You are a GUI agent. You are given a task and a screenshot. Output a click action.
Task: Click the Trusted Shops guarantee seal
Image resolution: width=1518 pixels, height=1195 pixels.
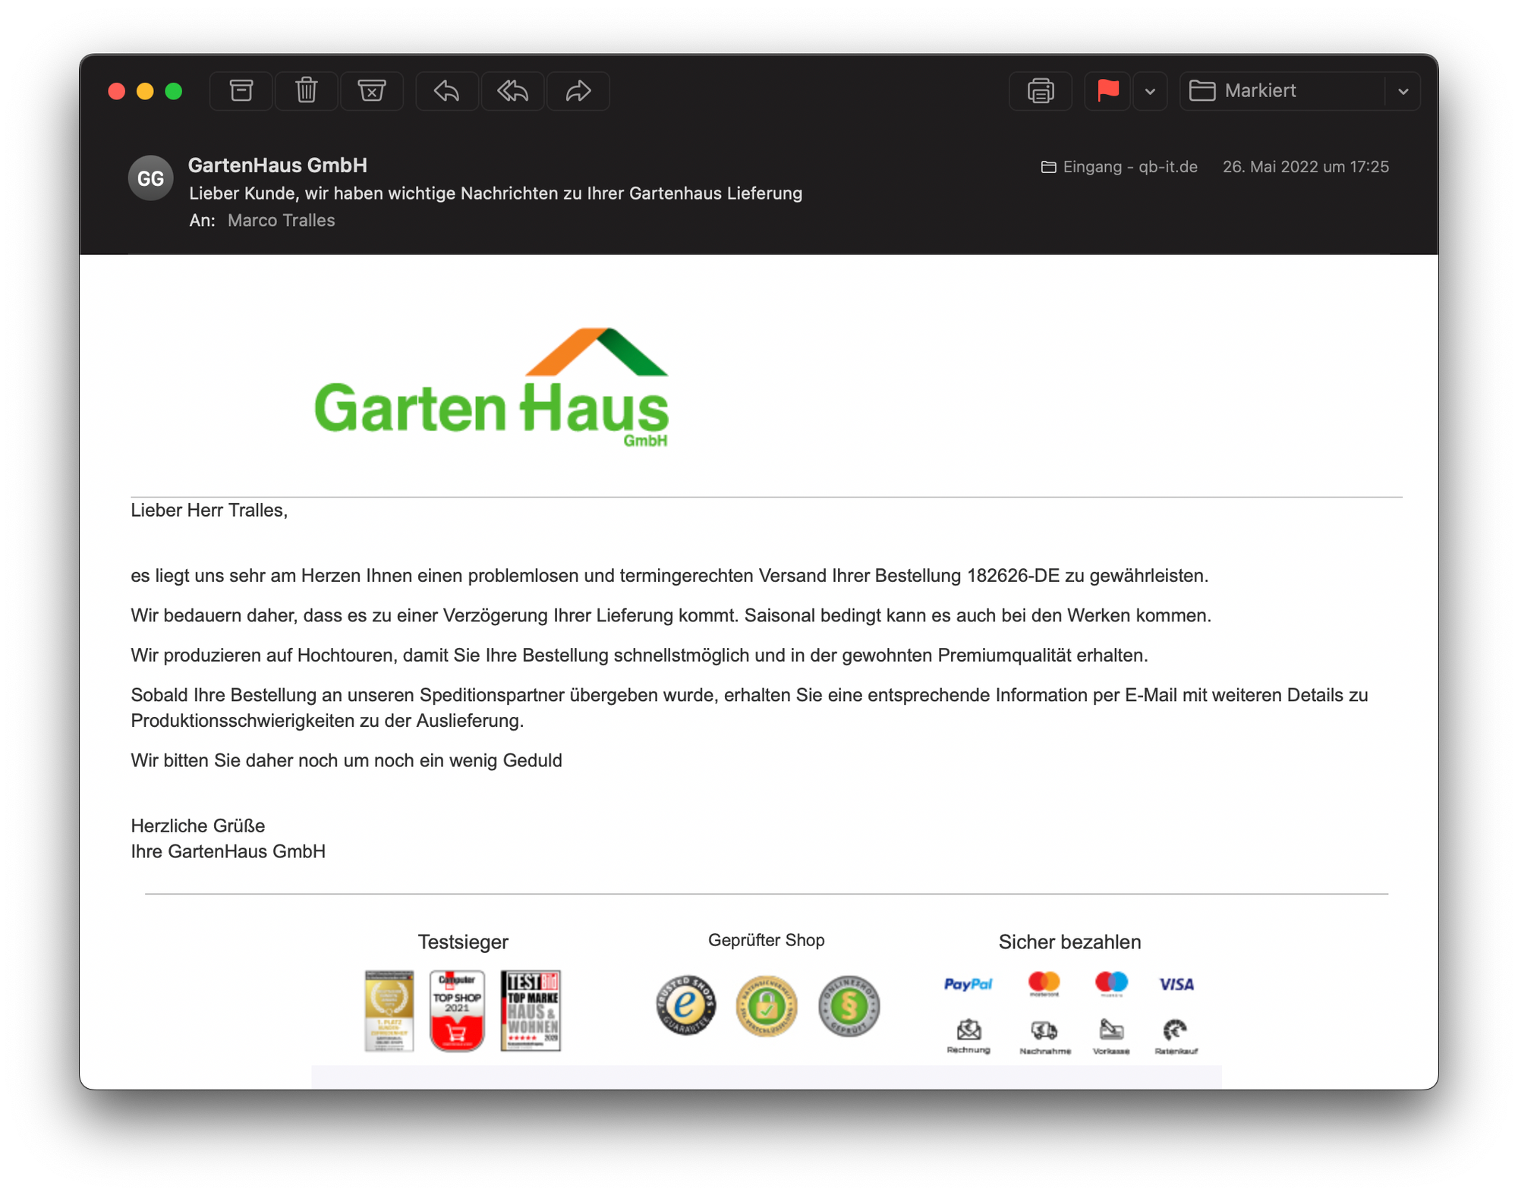(686, 1005)
